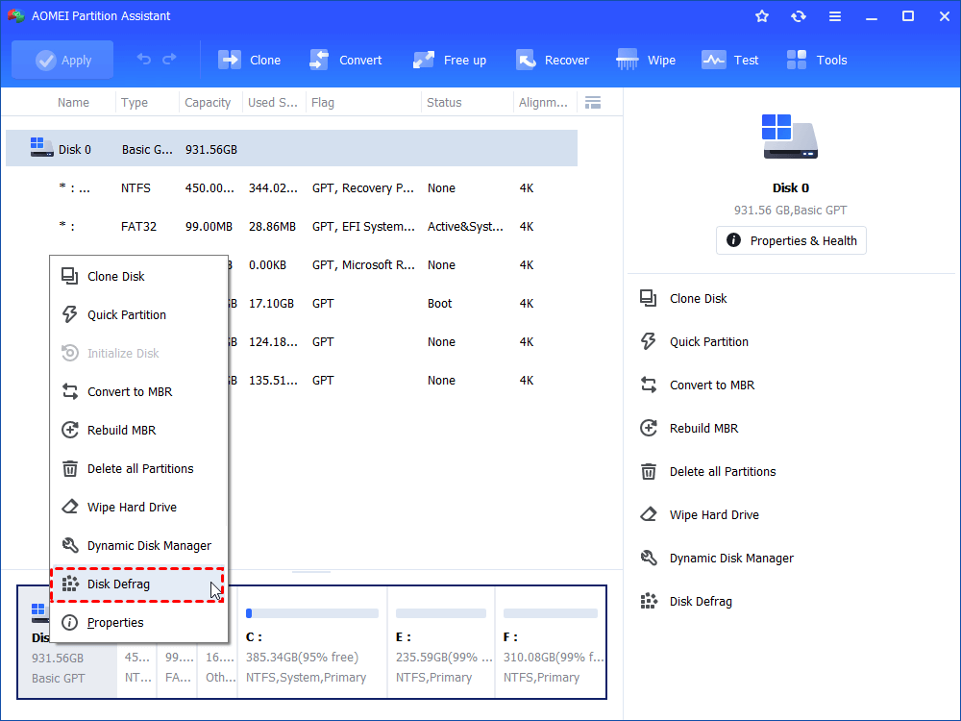Viewport: 961px width, 721px height.
Task: Select the Wipe toolbar icon
Action: [x=646, y=60]
